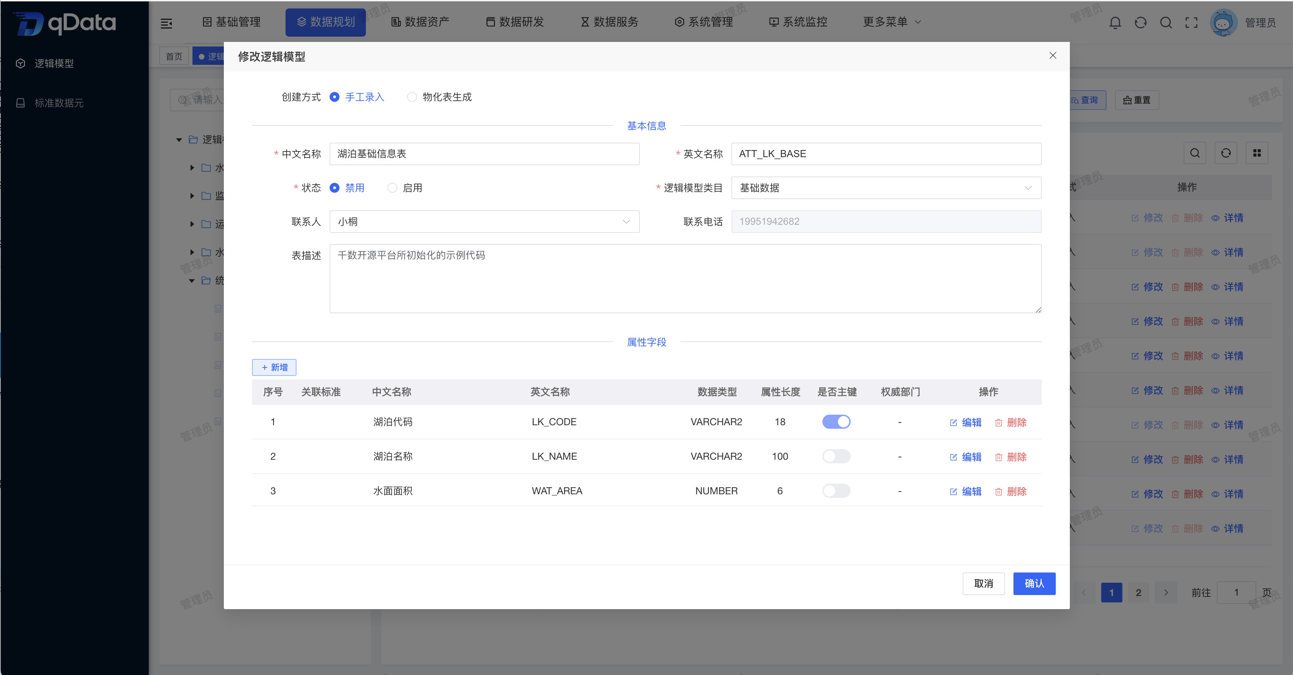Click the 表描述 text area
This screenshot has width=1293, height=675.
[685, 279]
